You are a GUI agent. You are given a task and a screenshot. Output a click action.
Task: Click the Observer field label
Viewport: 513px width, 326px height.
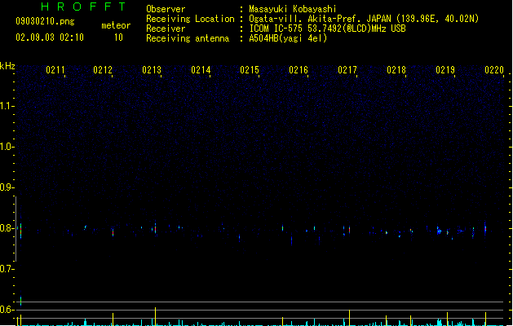coord(166,9)
